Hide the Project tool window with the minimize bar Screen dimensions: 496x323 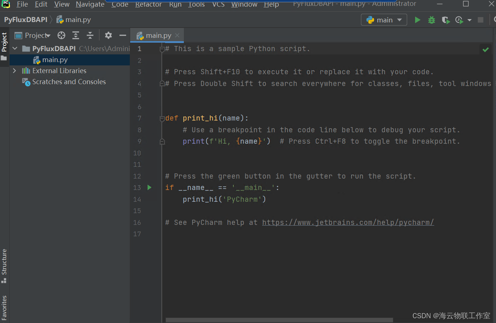click(122, 35)
